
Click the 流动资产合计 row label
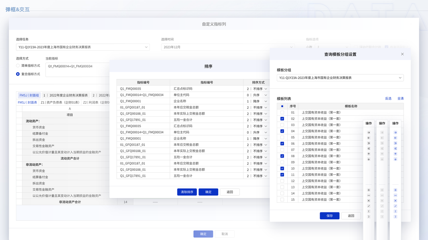pos(70,158)
